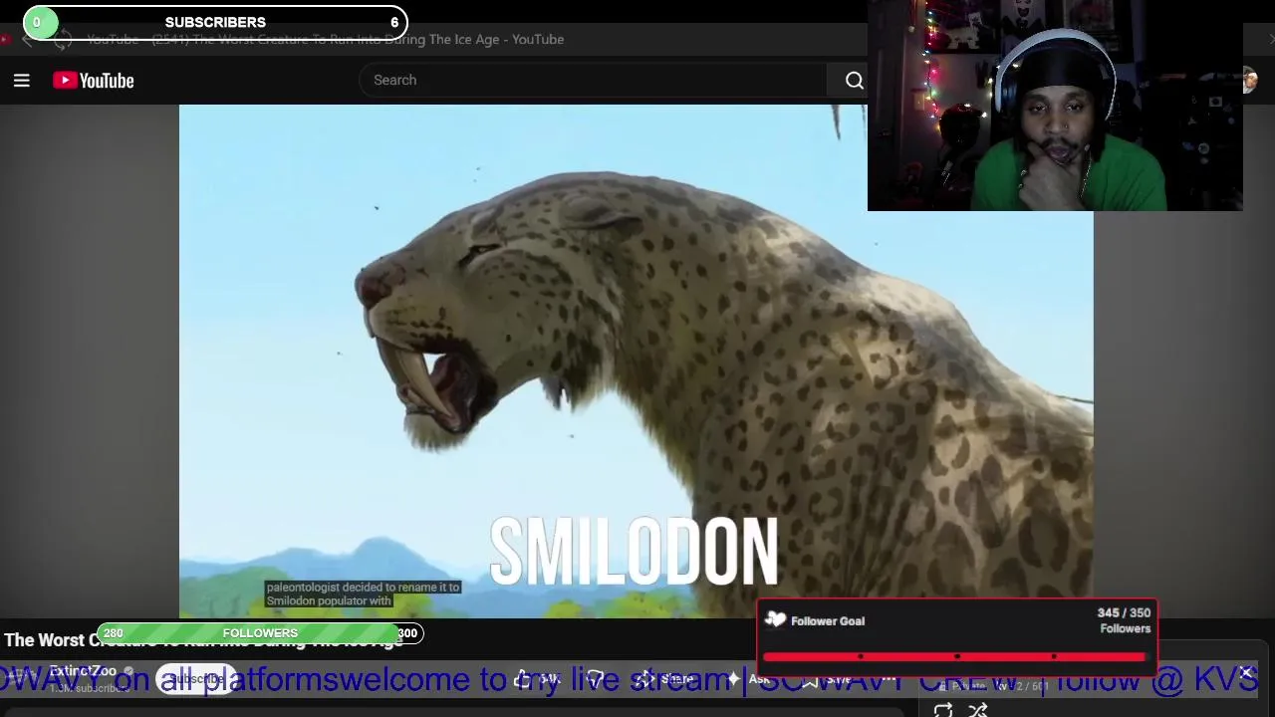Open the ExtinctZoo channel name link

click(84, 671)
